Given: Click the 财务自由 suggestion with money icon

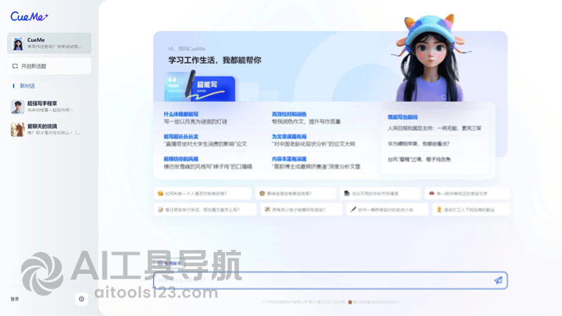Looking at the screenshot, I should point(301,209).
